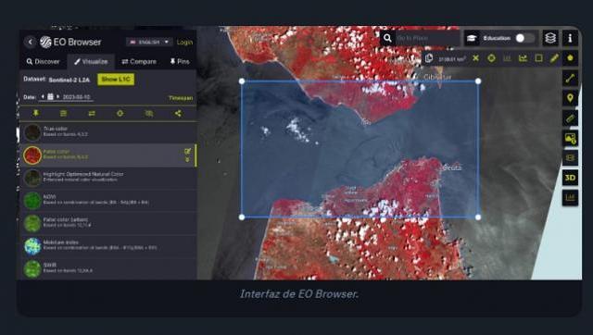Open statistical chart for area of interest

(x=523, y=58)
